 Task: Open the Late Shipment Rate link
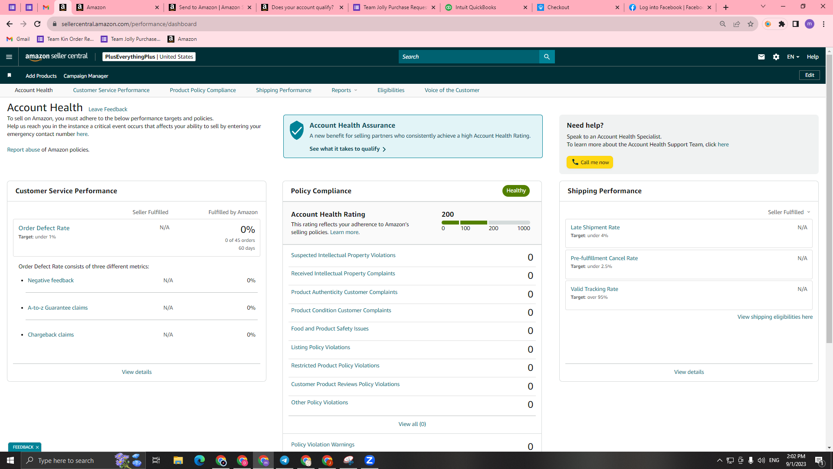pyautogui.click(x=595, y=228)
